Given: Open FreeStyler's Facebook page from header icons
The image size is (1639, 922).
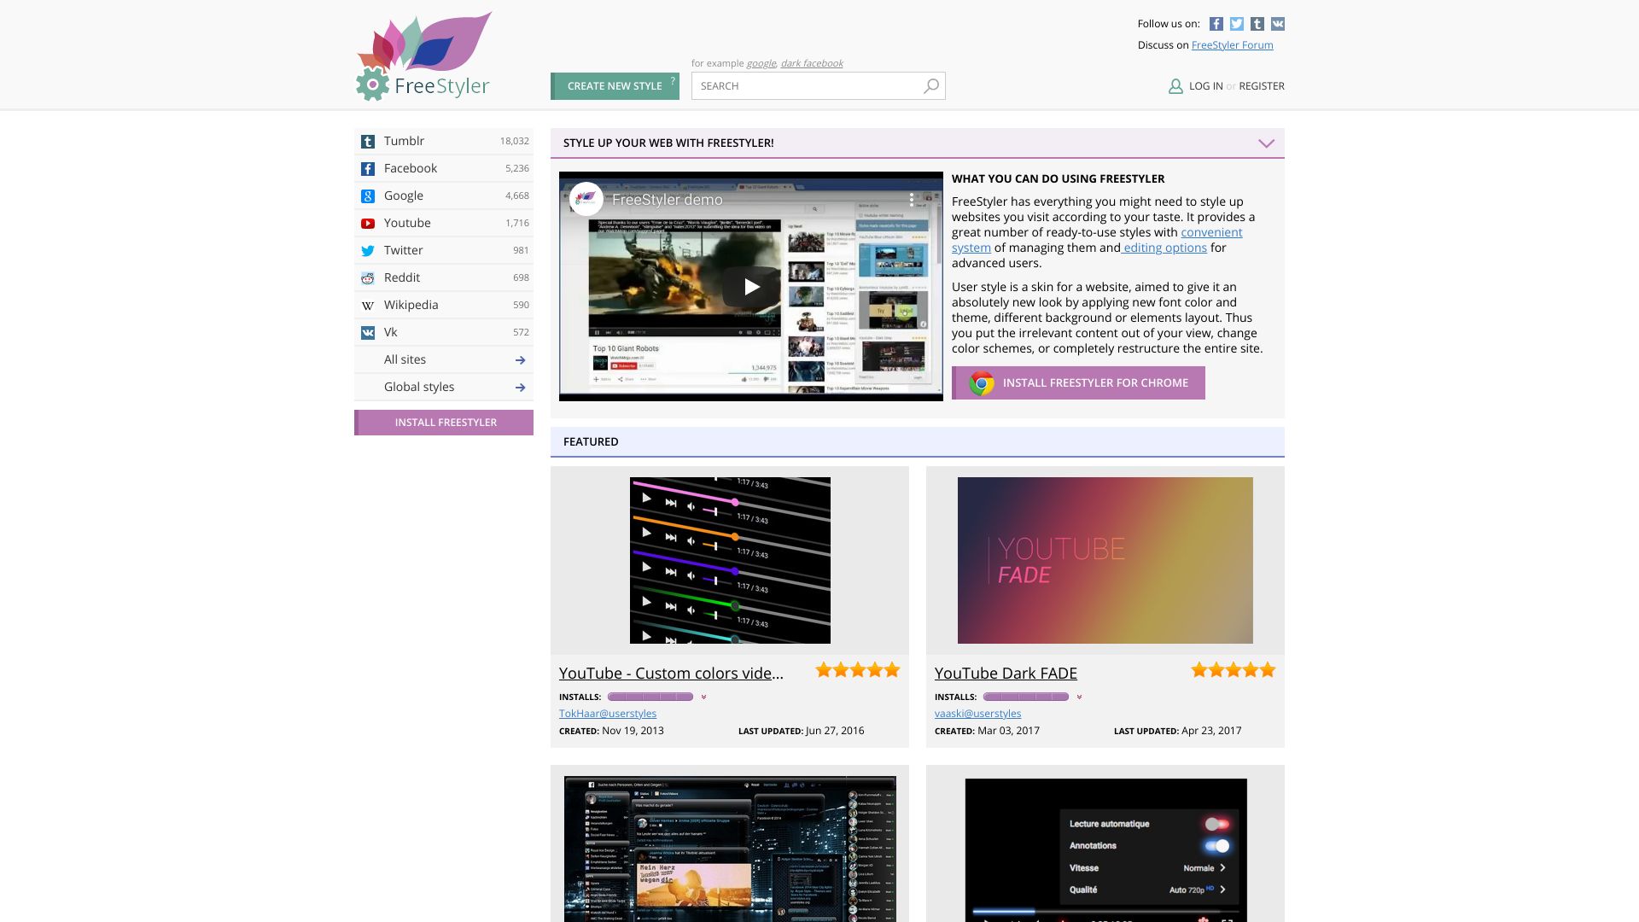Looking at the screenshot, I should 1216,24.
